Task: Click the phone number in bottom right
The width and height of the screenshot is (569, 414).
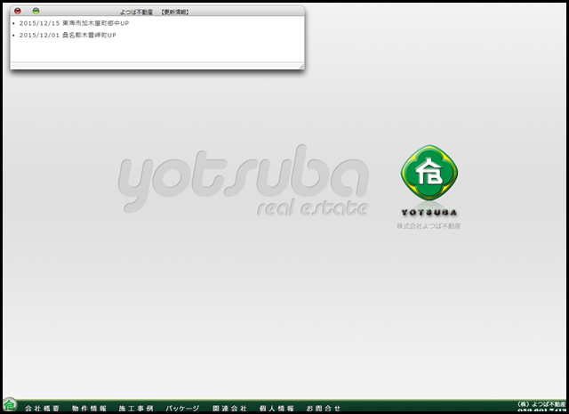Action: (541, 411)
